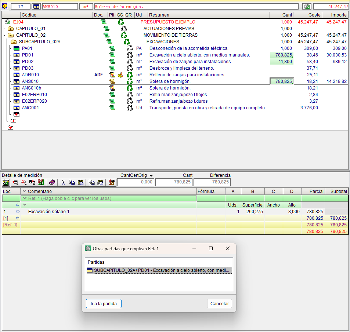Open the CantCertOrig dropdown
Screen dimensions: 350x332
click(x=151, y=175)
